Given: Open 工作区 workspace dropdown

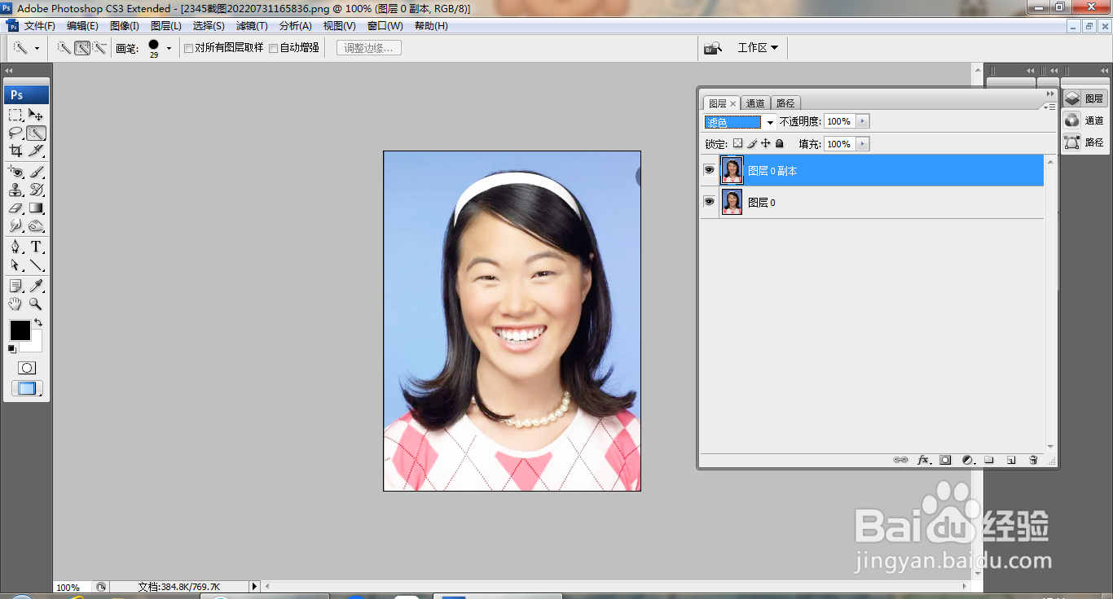Looking at the screenshot, I should pyautogui.click(x=758, y=48).
